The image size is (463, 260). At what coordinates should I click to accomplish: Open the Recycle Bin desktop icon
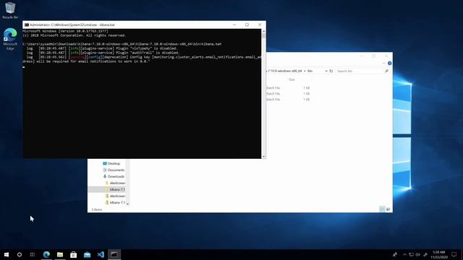[x=10, y=10]
